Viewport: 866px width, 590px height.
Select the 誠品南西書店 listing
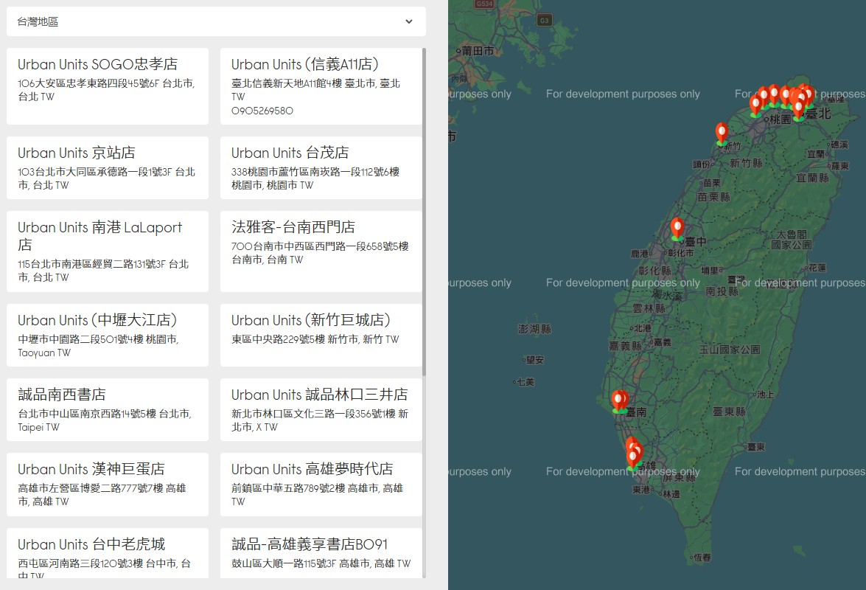click(108, 409)
